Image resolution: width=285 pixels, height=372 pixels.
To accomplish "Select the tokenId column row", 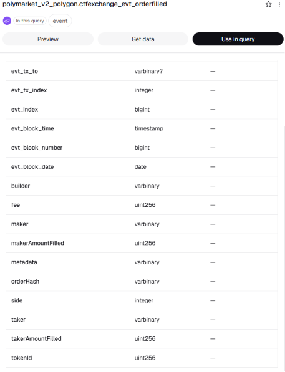I will [142, 358].
